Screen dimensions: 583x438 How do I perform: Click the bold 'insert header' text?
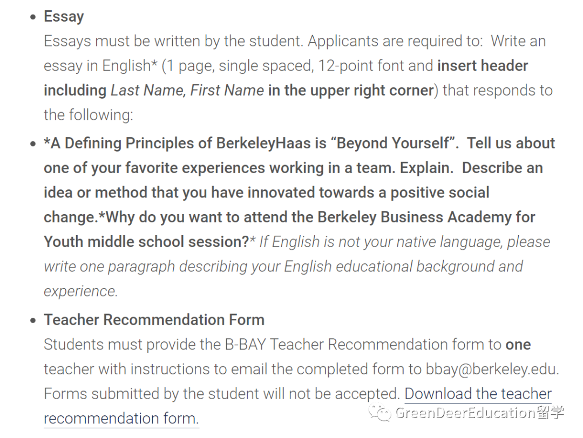pos(482,66)
